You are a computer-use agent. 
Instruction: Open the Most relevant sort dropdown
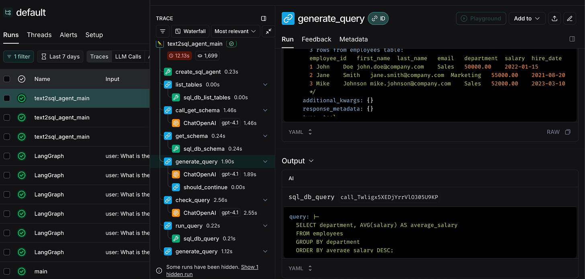click(x=235, y=31)
